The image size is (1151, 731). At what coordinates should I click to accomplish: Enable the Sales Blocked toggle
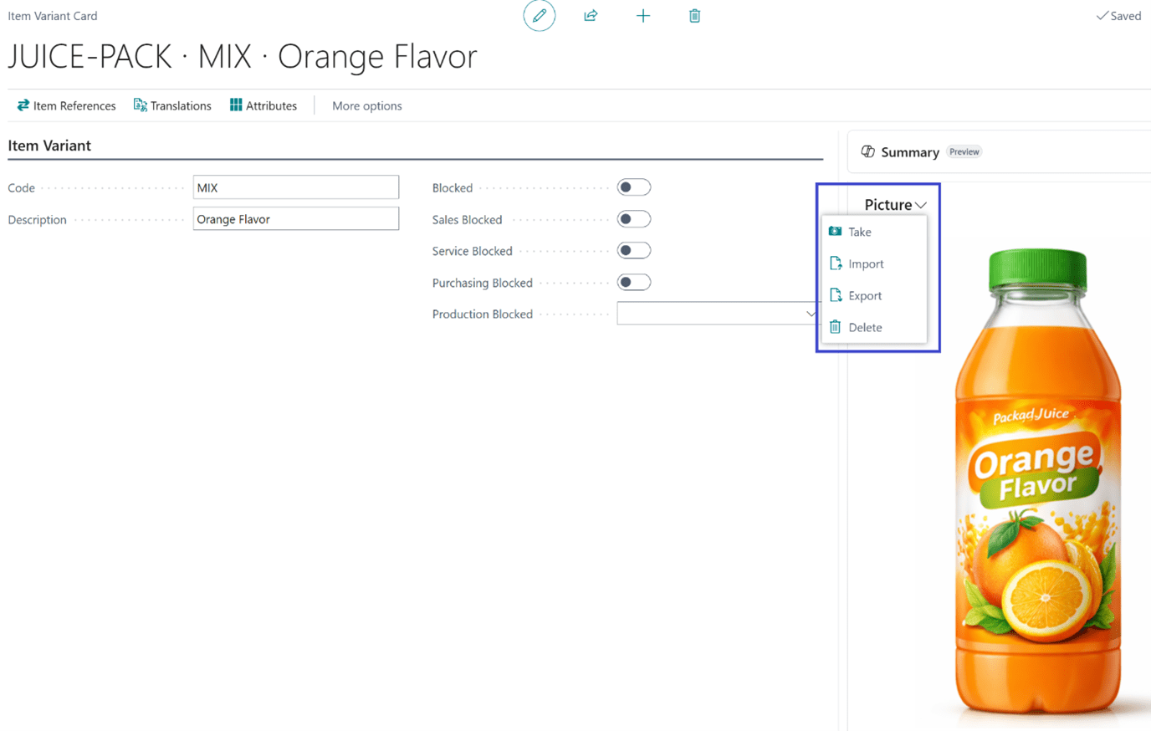point(633,219)
